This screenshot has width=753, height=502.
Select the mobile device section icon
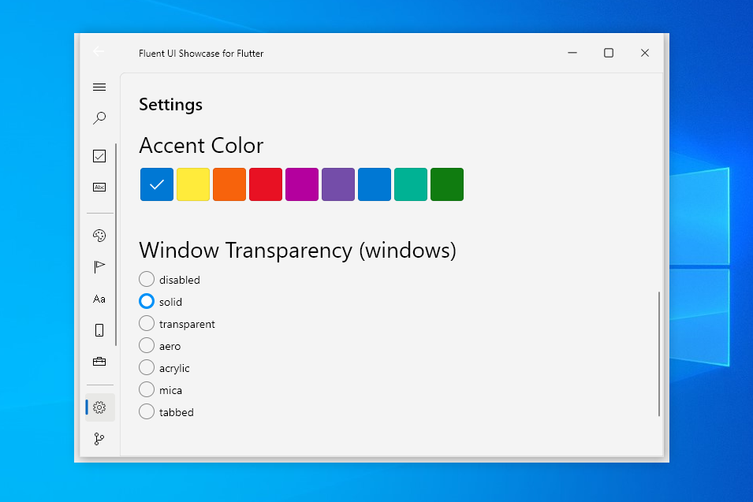[x=99, y=329]
